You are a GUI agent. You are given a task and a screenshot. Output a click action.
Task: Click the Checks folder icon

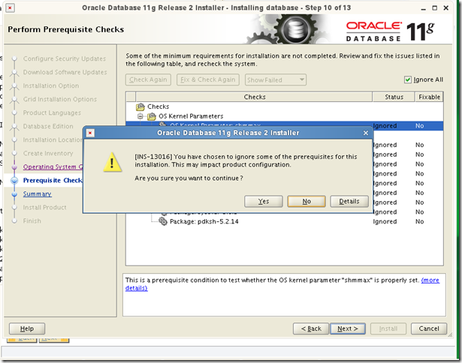(140, 106)
